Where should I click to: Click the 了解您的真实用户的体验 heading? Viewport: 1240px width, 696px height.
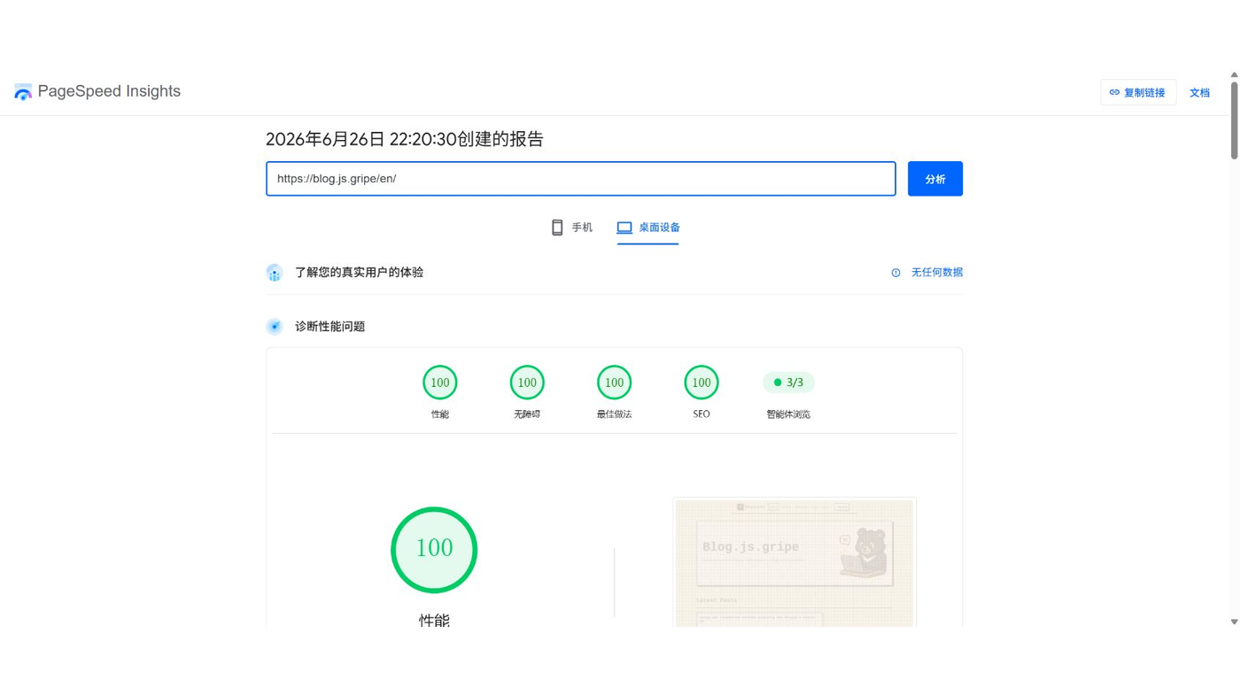coord(359,273)
